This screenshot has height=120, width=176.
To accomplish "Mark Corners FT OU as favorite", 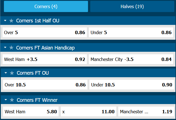I will pos(12,73).
